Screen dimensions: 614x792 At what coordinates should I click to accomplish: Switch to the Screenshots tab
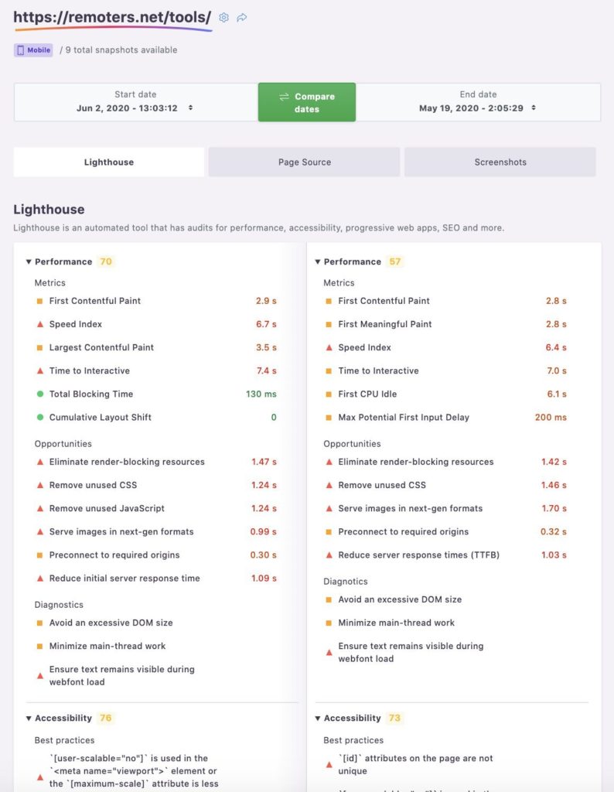tap(500, 162)
